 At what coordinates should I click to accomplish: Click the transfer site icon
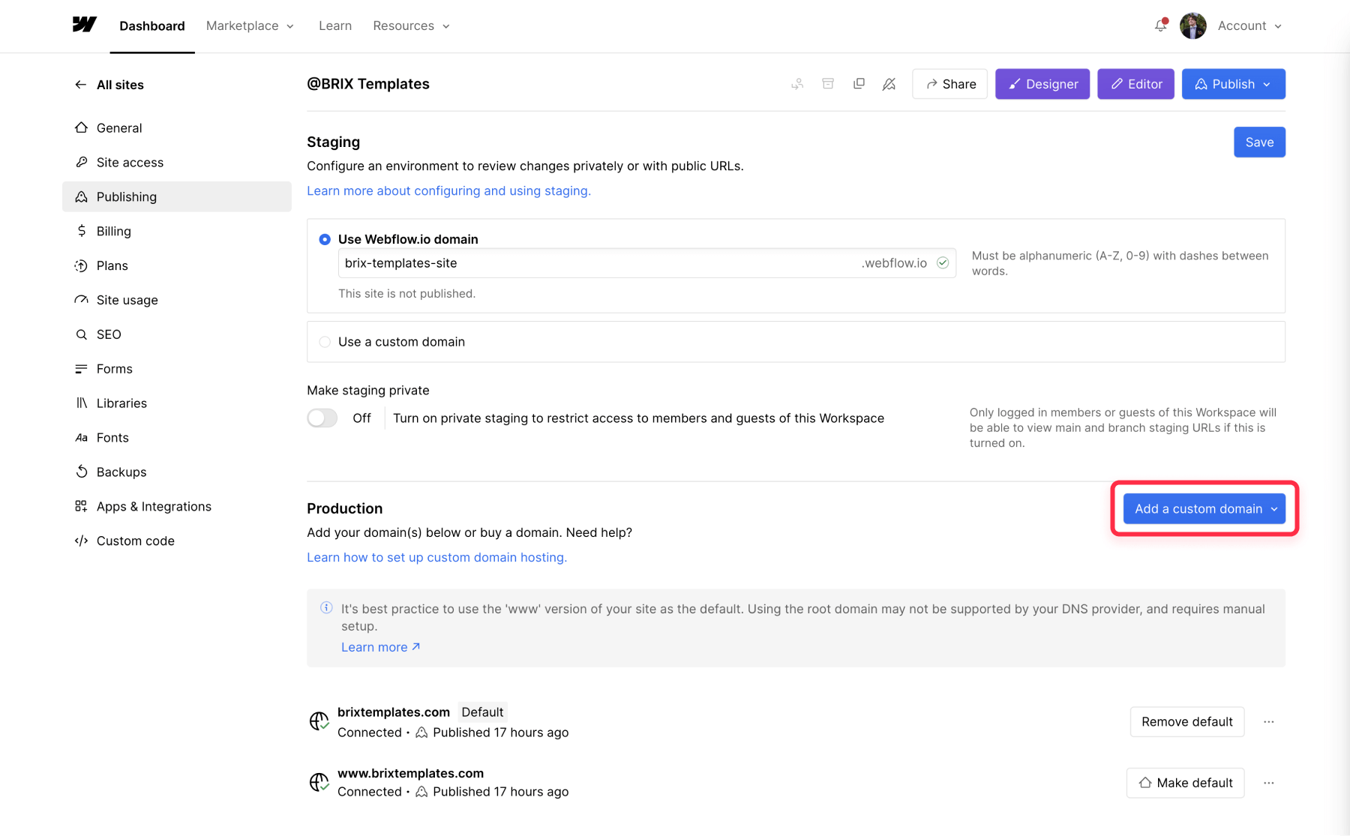tap(797, 84)
